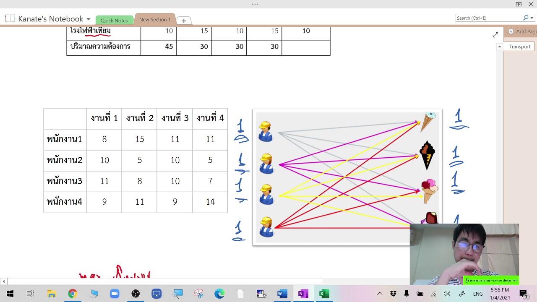Click the three-dots handle at window top
The height and width of the screenshot is (302, 537).
[x=255, y=4]
